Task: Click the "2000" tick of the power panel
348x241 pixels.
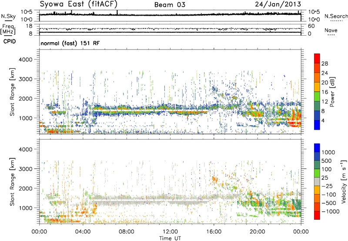Action: (x=25, y=98)
